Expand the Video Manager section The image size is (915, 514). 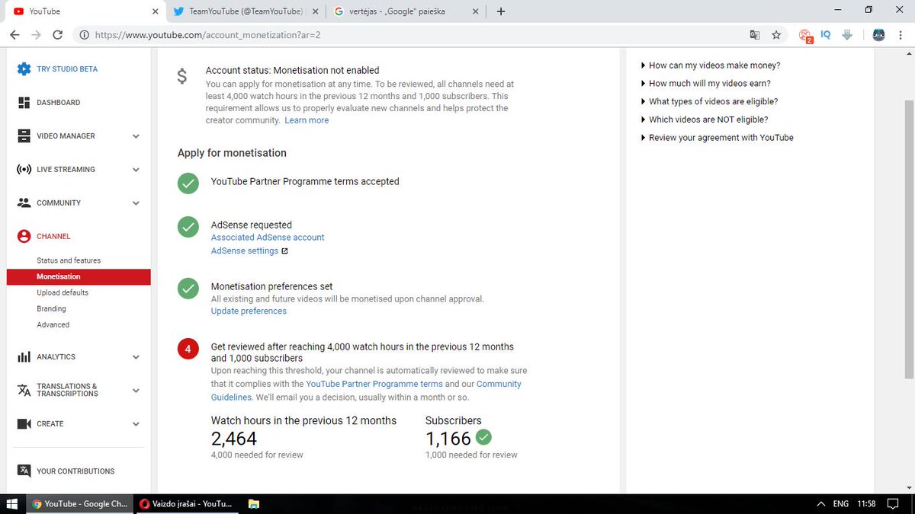[x=136, y=136]
